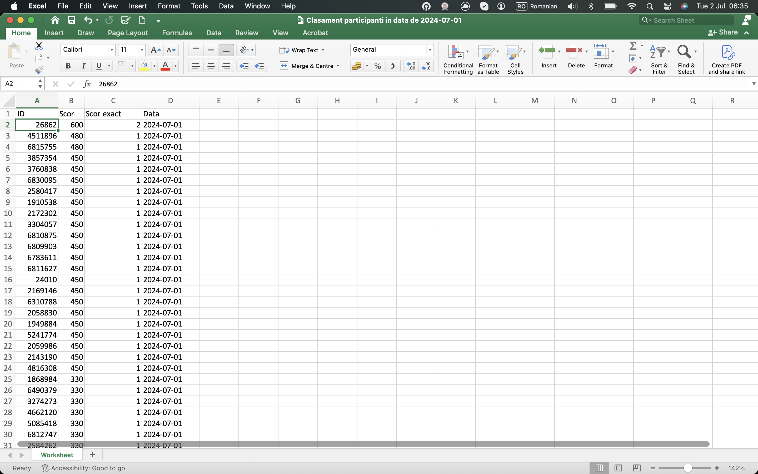
Task: Switch to Normal view in the status bar
Action: point(600,468)
